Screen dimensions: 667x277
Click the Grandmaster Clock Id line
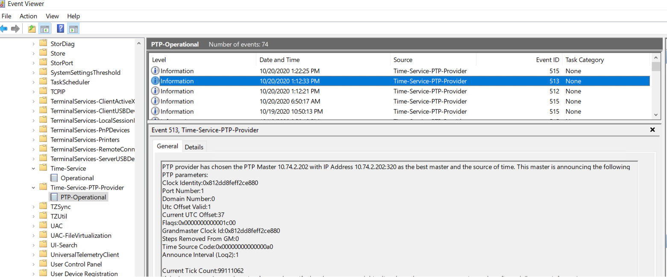pyautogui.click(x=221, y=231)
